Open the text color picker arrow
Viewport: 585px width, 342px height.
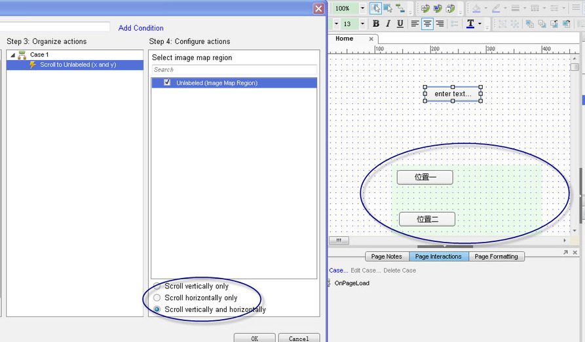480,24
